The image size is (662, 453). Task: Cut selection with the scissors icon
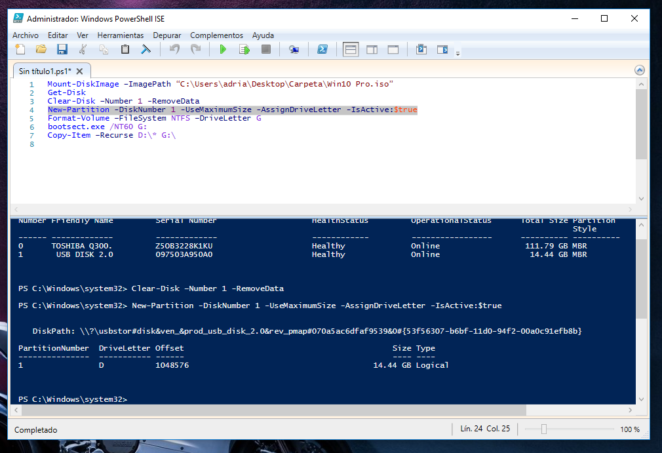(83, 49)
